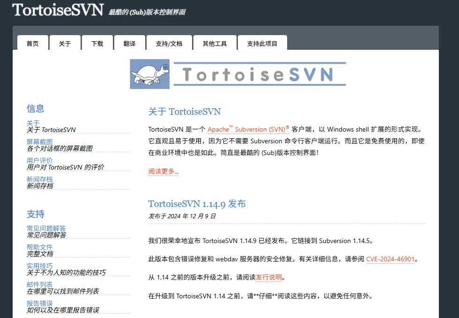Image resolution: width=459 pixels, height=318 pixels.
Task: Click the date text 发布于 2024 年 12 月 9 日
Action: [182, 216]
